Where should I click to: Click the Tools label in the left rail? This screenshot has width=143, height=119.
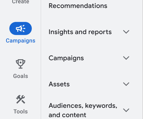click(21, 111)
